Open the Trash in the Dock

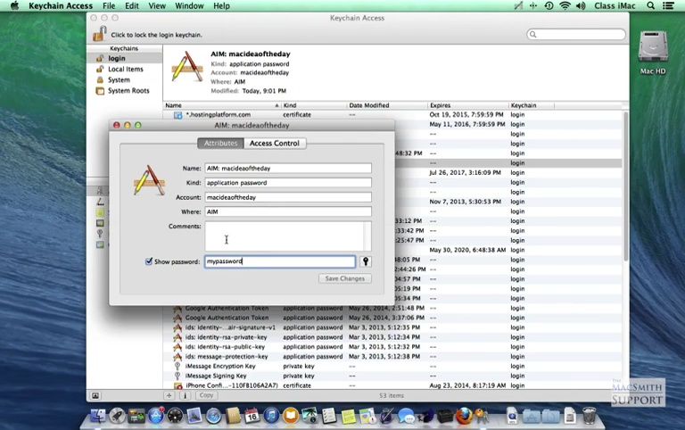[589, 415]
